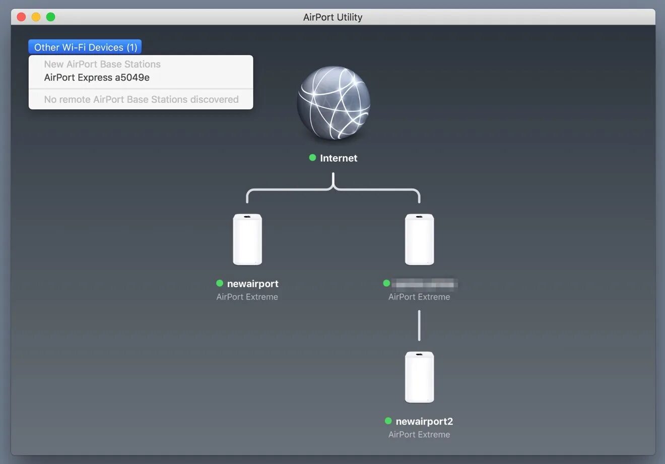Click the green status dot beside the blurred name
This screenshot has height=464, width=665.
386,283
